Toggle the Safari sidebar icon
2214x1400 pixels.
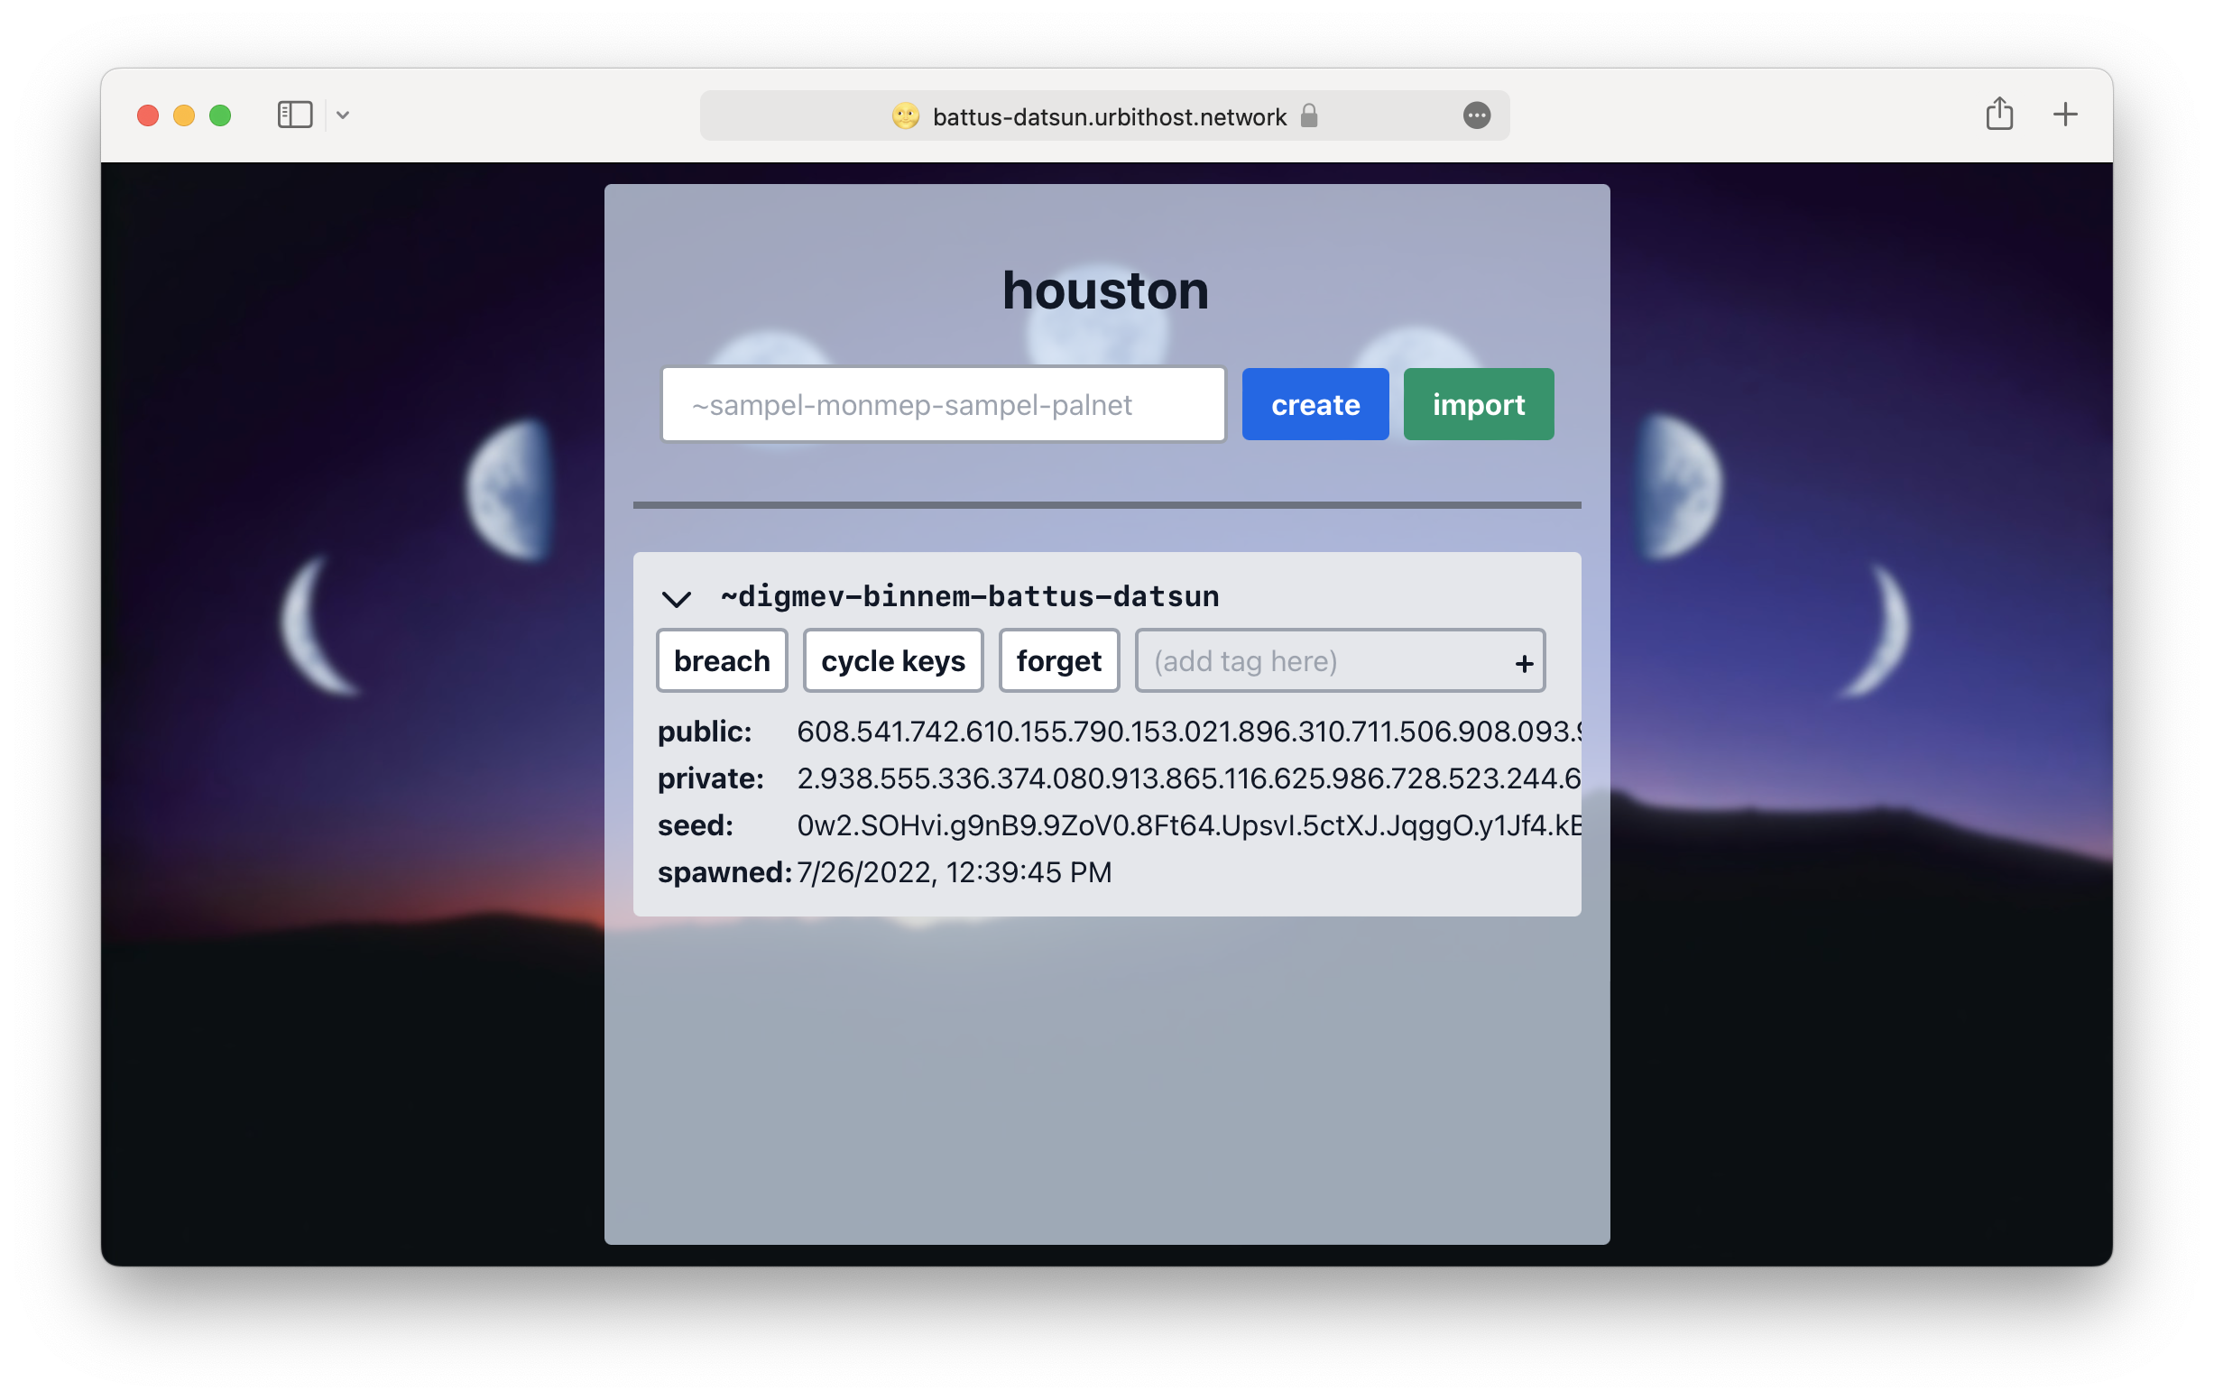(x=295, y=115)
